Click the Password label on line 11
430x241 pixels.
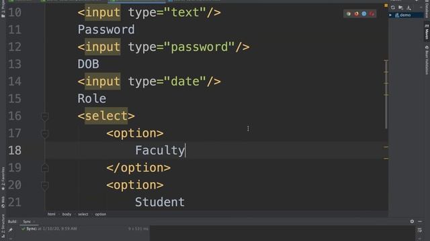click(x=106, y=29)
